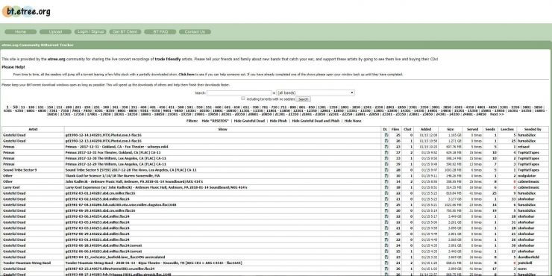Download icon for gd1992-06-28.140204 torrent row
This screenshot has width=552, height=276.
[386, 245]
